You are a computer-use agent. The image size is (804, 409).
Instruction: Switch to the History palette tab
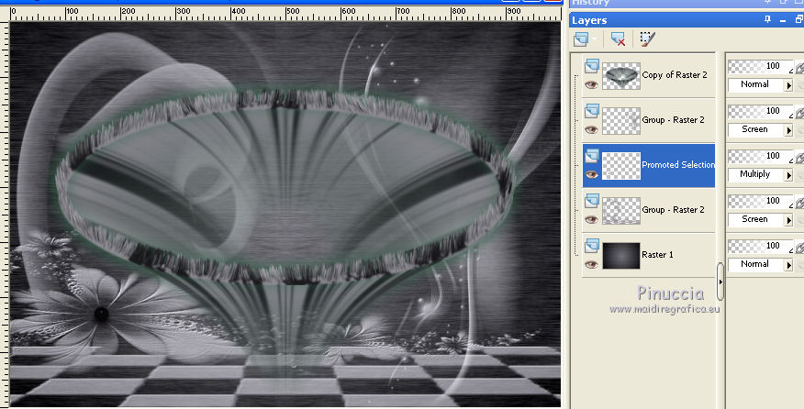590,3
